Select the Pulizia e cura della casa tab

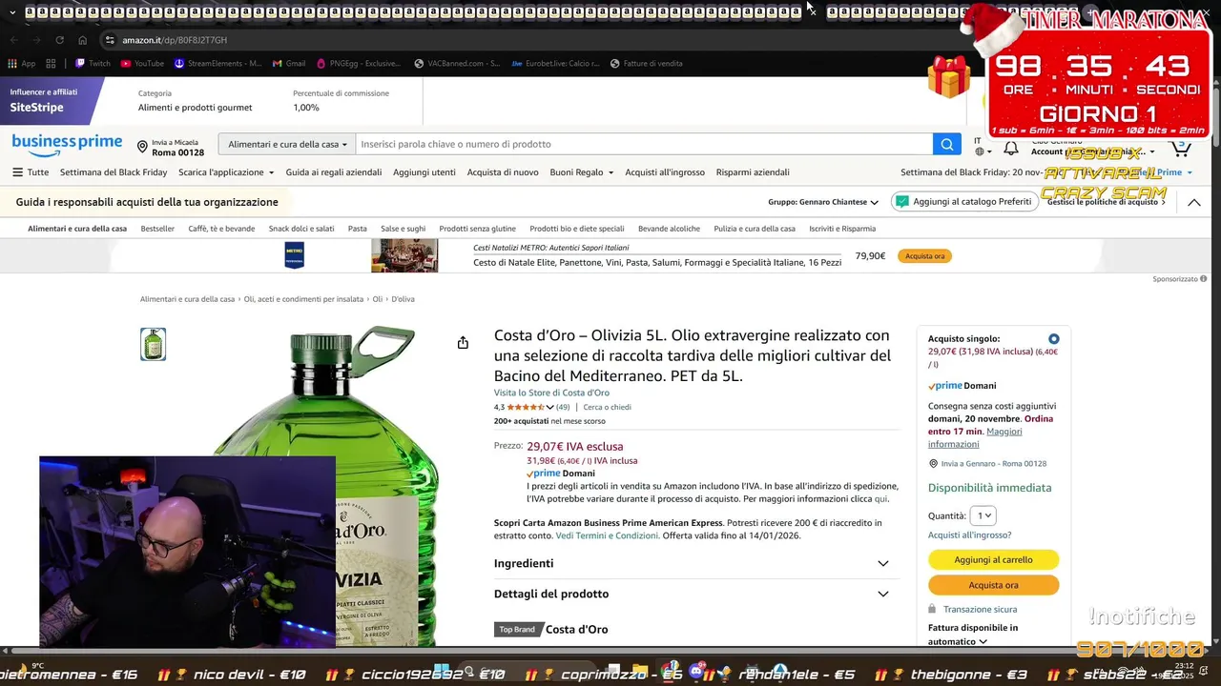[x=755, y=229]
